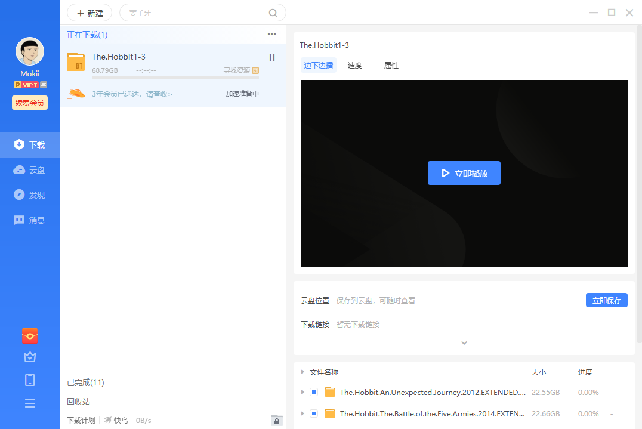Toggle checkbox for Battle.of.the.Five.Armies folder

tap(314, 413)
